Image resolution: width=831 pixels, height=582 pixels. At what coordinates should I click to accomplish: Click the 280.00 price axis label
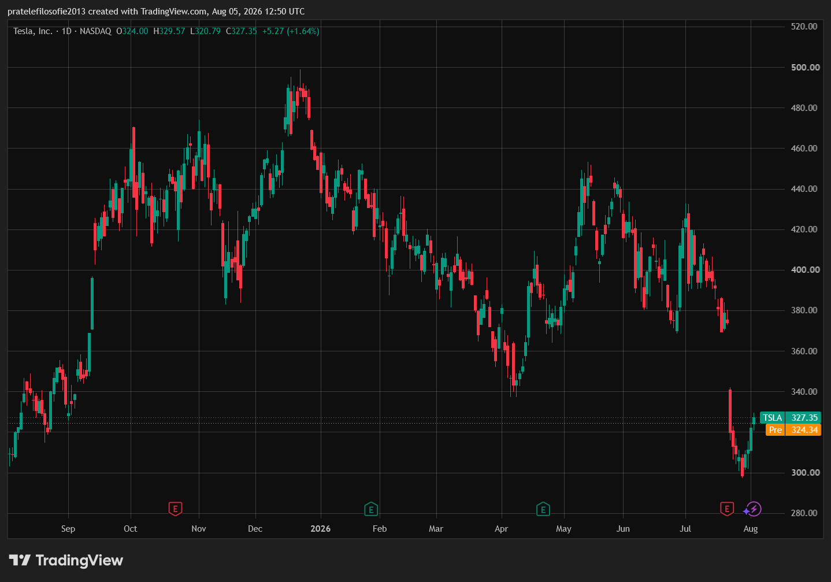point(804,513)
